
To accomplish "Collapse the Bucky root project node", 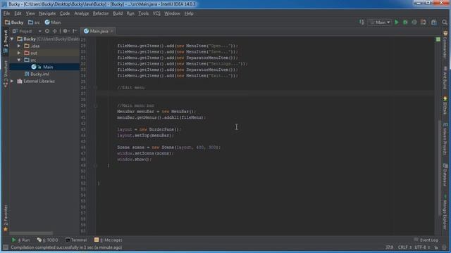I will tap(12, 39).
